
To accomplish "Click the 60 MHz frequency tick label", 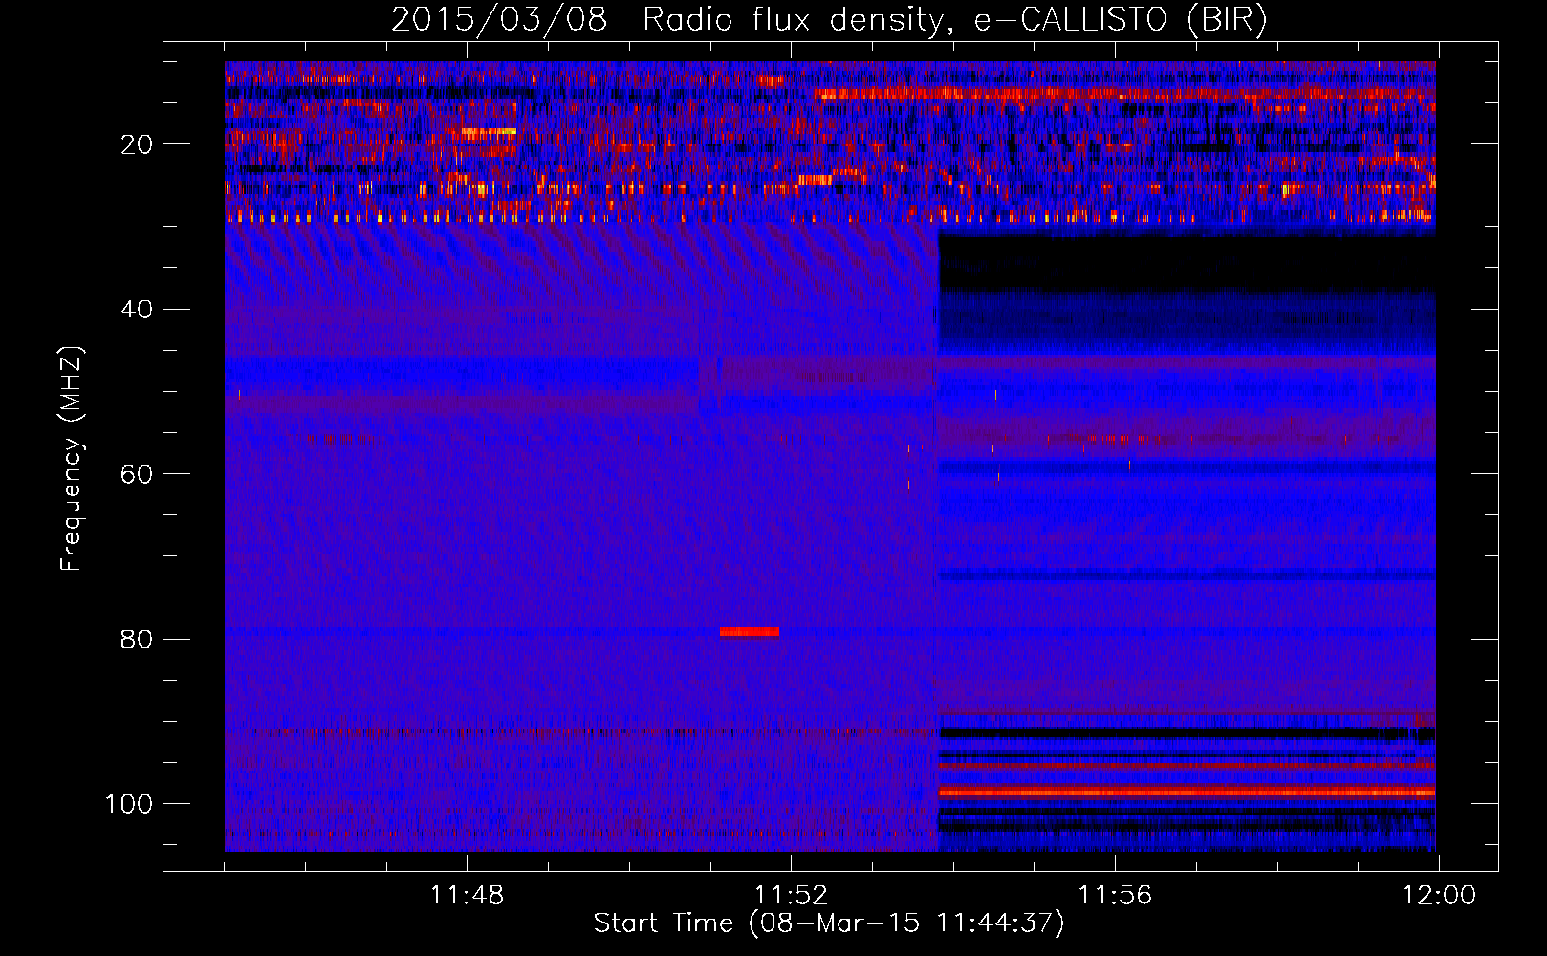I will 137,474.
